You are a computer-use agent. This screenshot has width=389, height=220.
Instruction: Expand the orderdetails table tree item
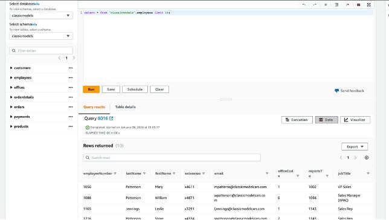click(x=11, y=97)
